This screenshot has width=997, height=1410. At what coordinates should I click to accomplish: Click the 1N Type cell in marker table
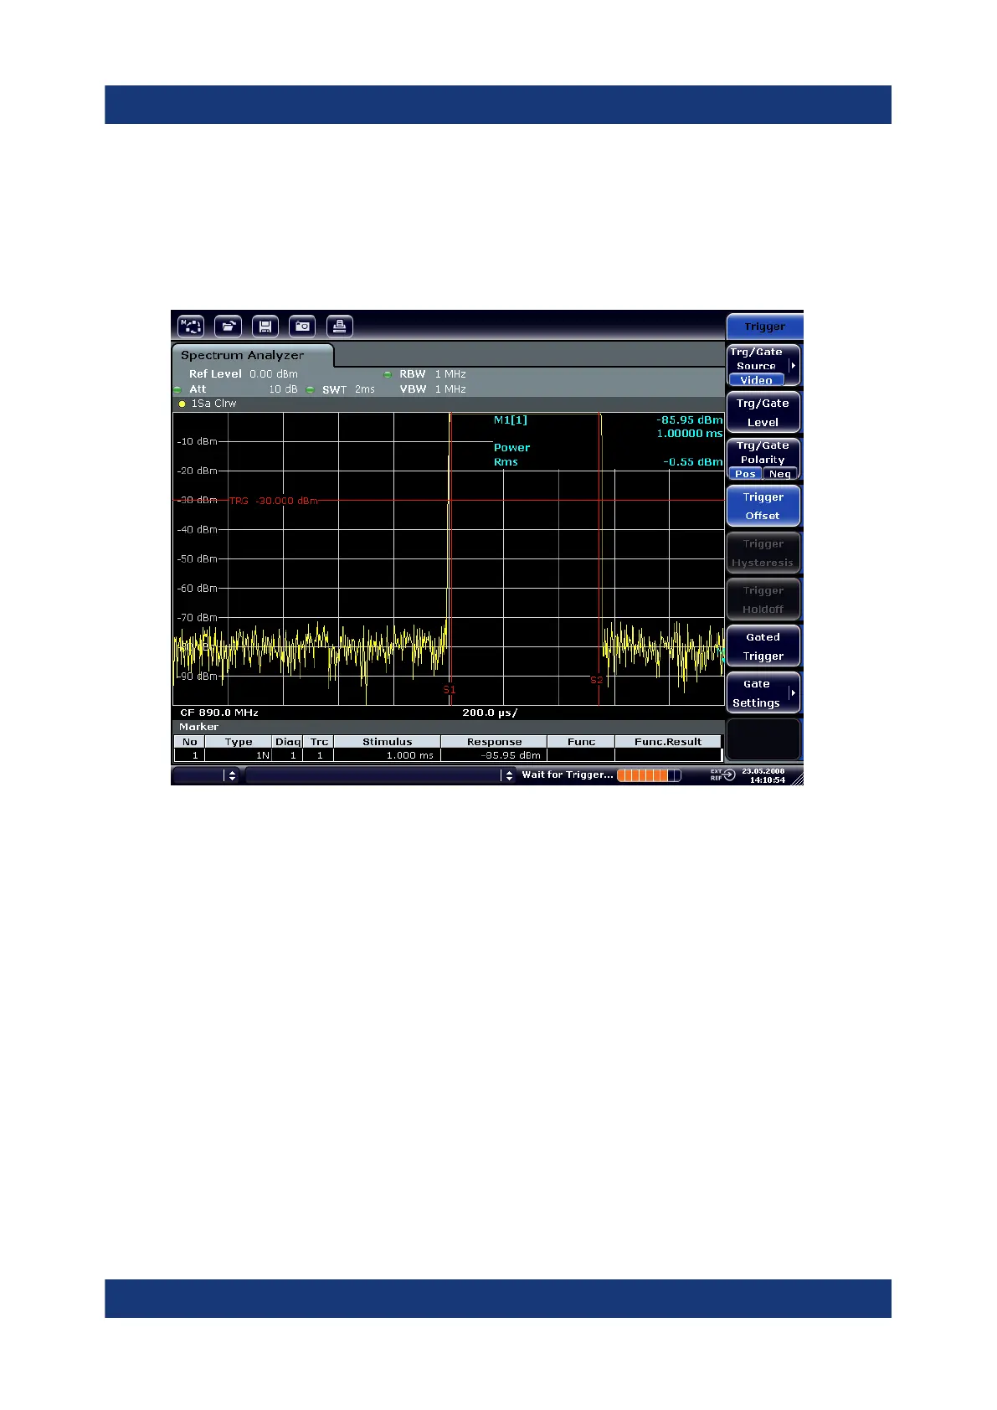click(239, 755)
